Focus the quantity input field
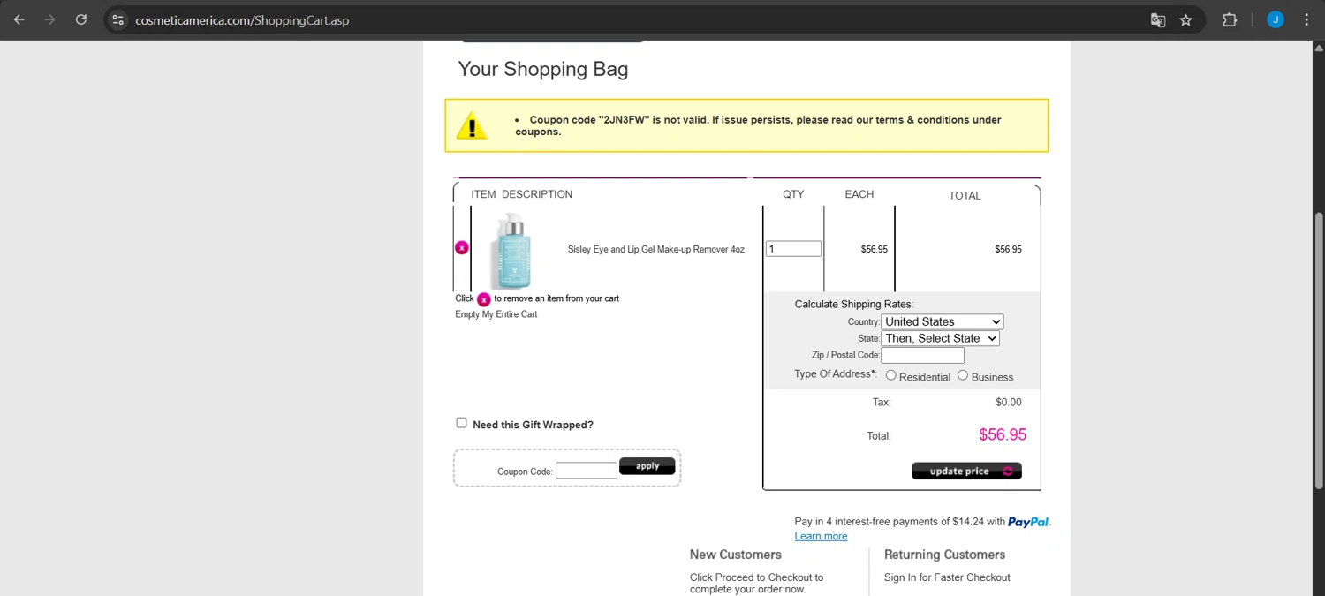The height and width of the screenshot is (596, 1325). (x=793, y=249)
